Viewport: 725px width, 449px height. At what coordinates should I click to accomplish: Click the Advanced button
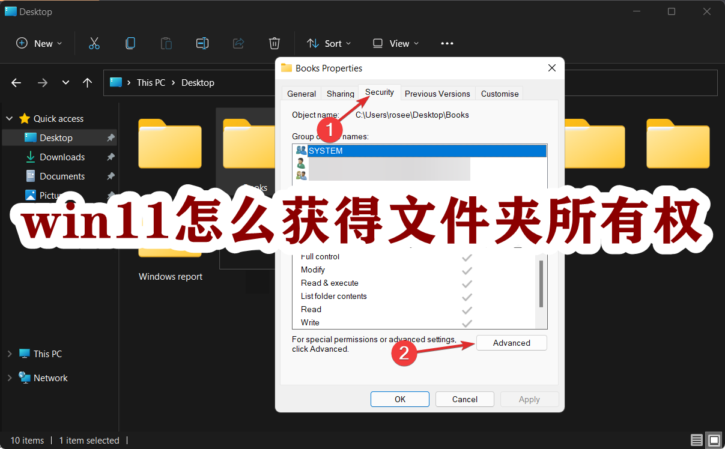coord(512,343)
